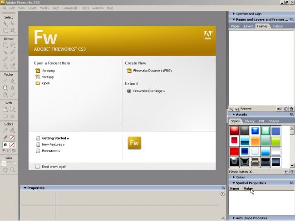Click the Eyedropper tool under Colors
Viewport: 295px width, 221px height.
point(5,130)
